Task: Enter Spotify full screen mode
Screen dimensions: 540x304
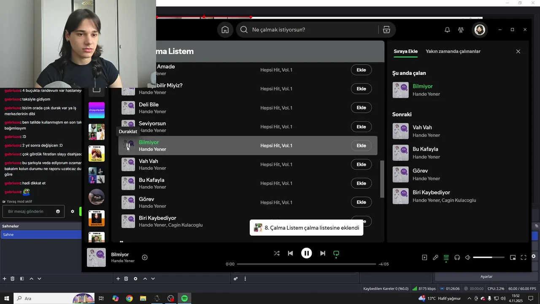Action: click(524, 257)
